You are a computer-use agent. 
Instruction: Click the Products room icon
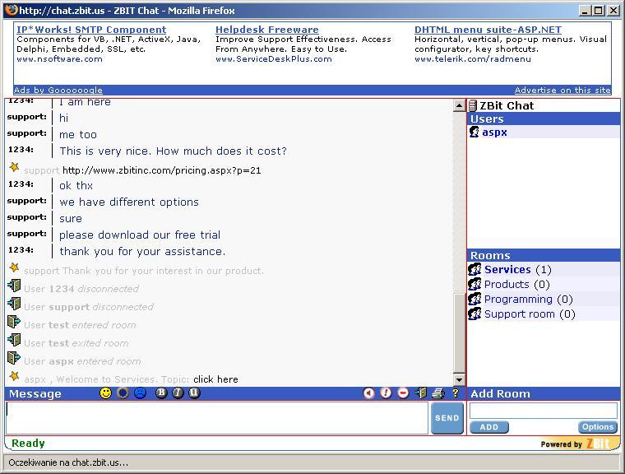pyautogui.click(x=475, y=284)
